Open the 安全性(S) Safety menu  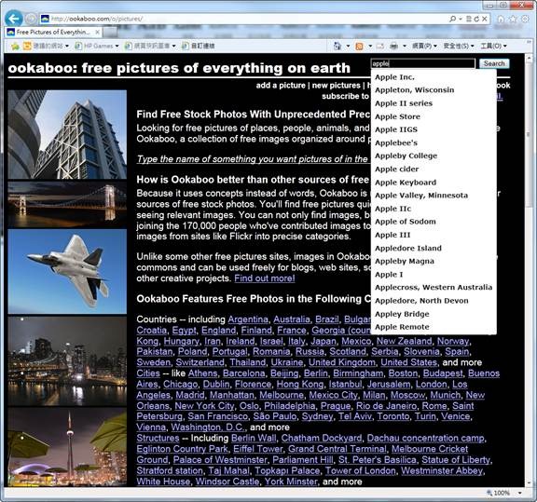459,46
